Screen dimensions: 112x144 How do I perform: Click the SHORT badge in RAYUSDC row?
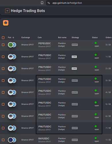[75, 140]
